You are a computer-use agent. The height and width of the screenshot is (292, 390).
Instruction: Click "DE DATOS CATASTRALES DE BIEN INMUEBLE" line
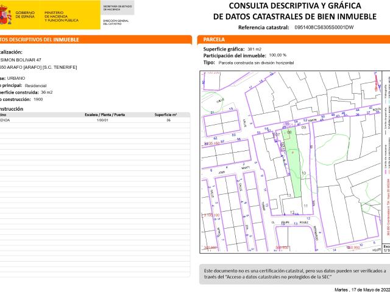[295, 16]
